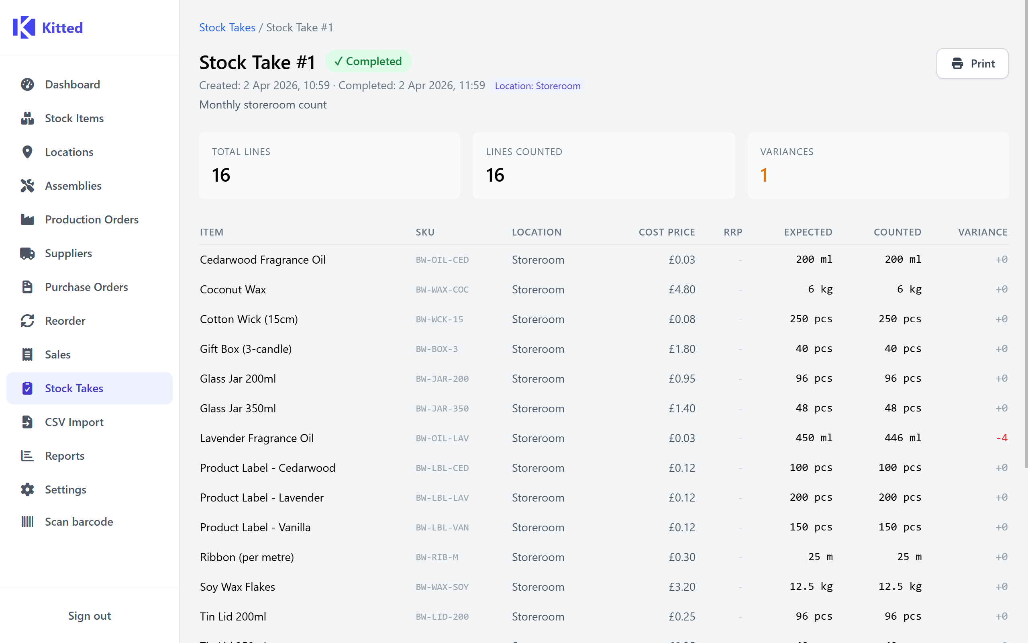The width and height of the screenshot is (1028, 643).
Task: Click the EXPECTED column header
Action: (x=808, y=232)
